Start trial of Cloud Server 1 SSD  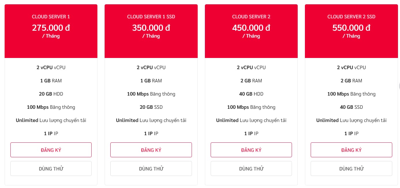[x=151, y=168]
